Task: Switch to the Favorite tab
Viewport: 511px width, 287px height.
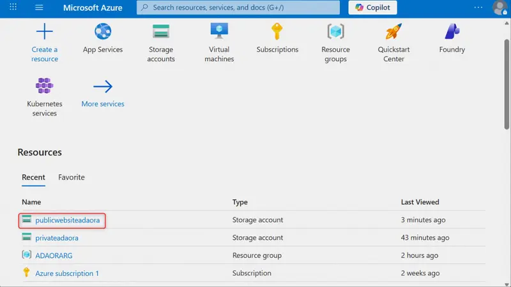Action: tap(72, 177)
